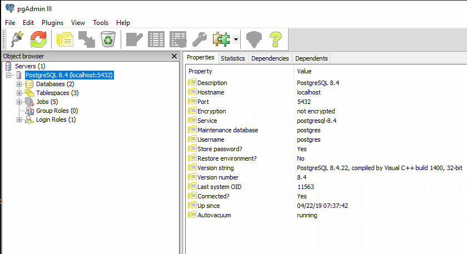Expand the Databases (2) tree node
467x254 pixels.
[19, 84]
